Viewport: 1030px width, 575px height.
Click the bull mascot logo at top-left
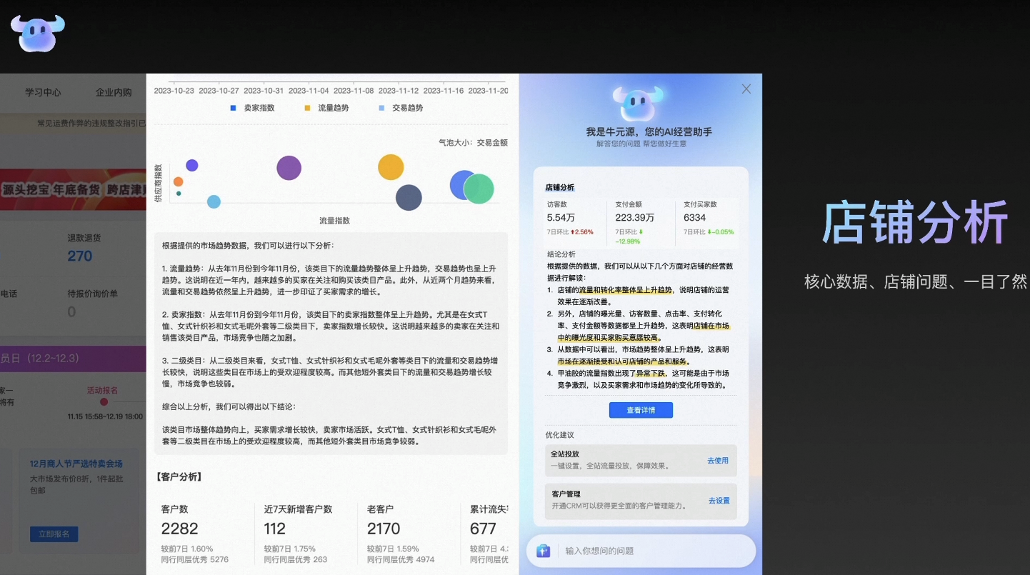[38, 33]
